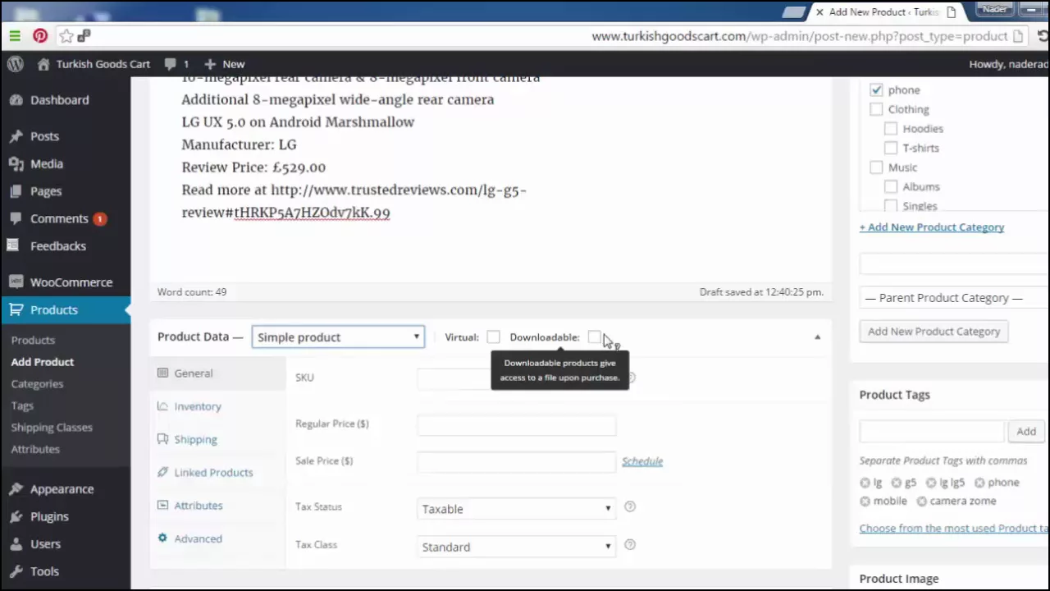Open the Advanced product data tab

point(217,538)
